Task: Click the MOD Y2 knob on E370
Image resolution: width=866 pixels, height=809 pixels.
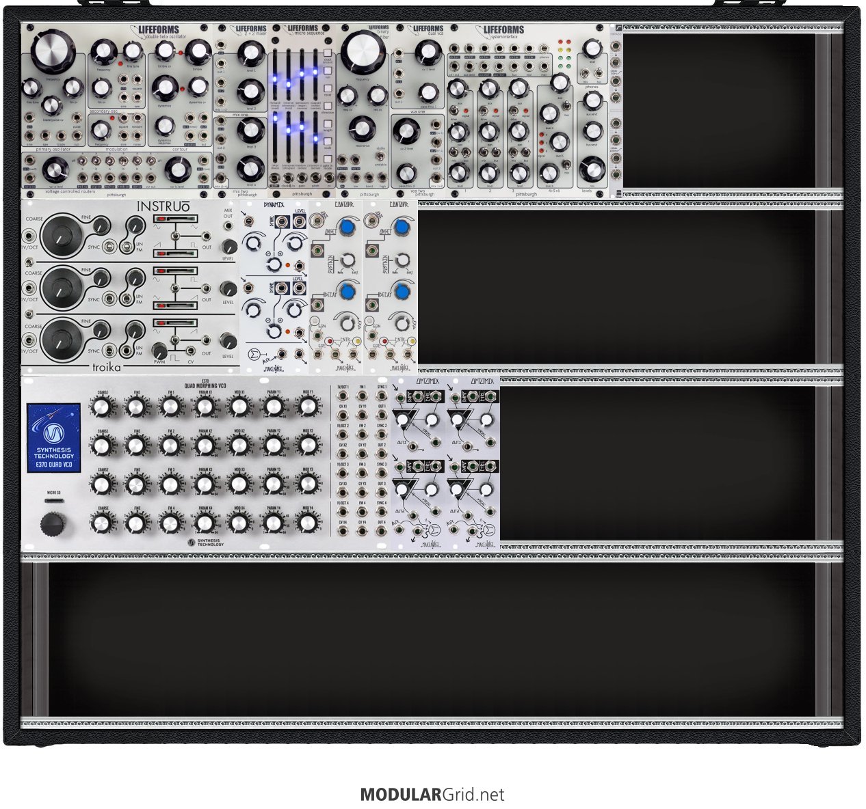Action: (308, 446)
